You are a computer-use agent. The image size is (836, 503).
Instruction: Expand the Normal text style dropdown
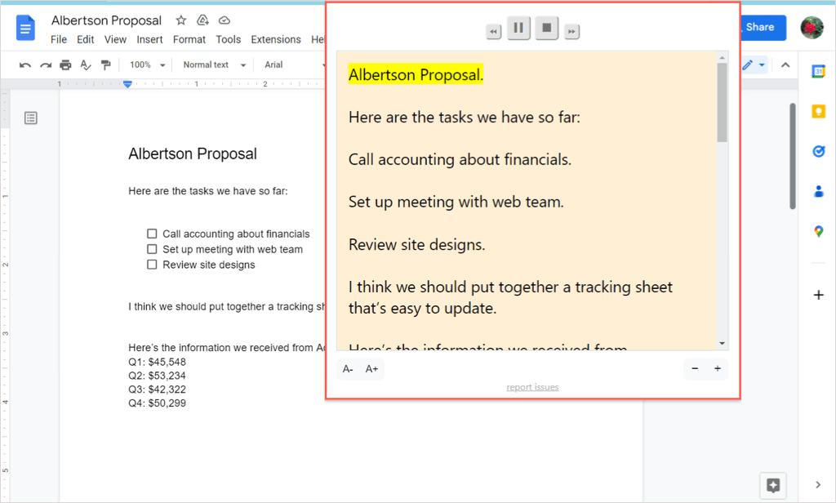click(211, 65)
